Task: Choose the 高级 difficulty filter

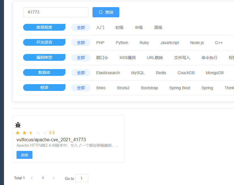Action: [x=158, y=28]
